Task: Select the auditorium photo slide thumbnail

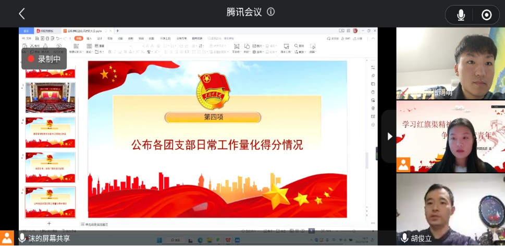Action: [x=50, y=97]
